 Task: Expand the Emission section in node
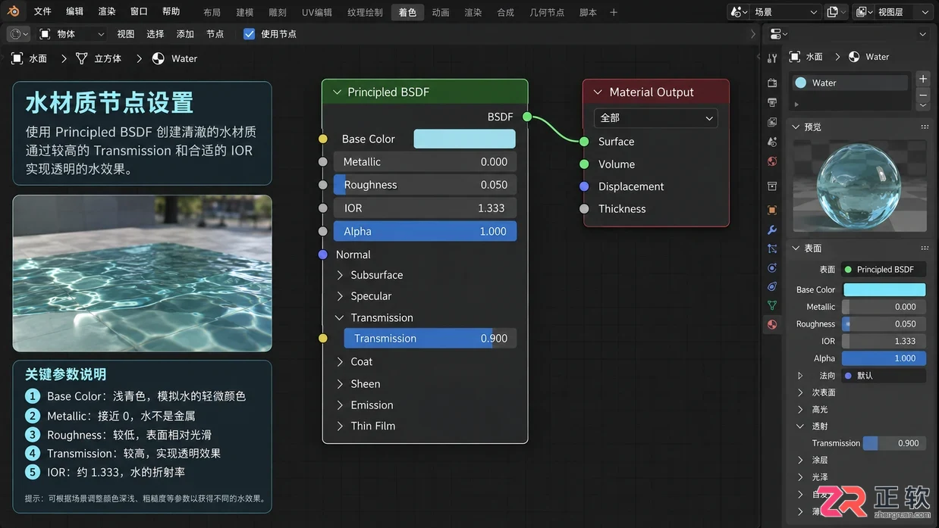point(341,405)
